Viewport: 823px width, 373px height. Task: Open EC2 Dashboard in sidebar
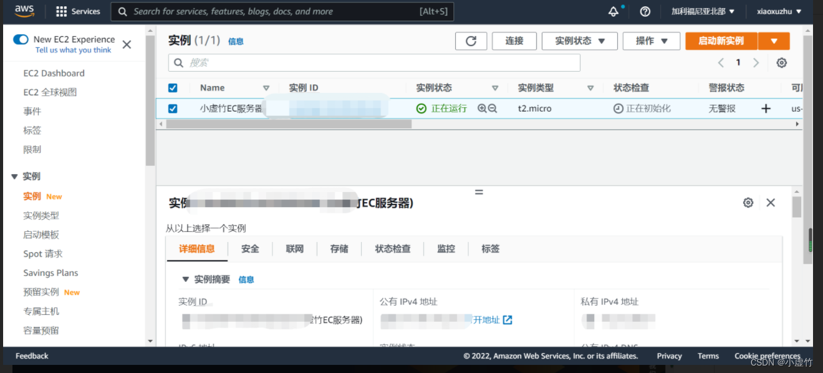[x=54, y=73]
